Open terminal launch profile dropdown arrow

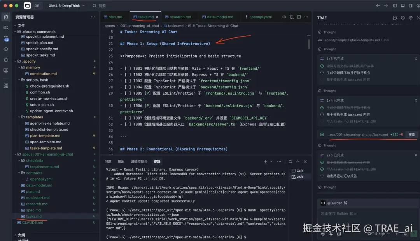coord(271,162)
